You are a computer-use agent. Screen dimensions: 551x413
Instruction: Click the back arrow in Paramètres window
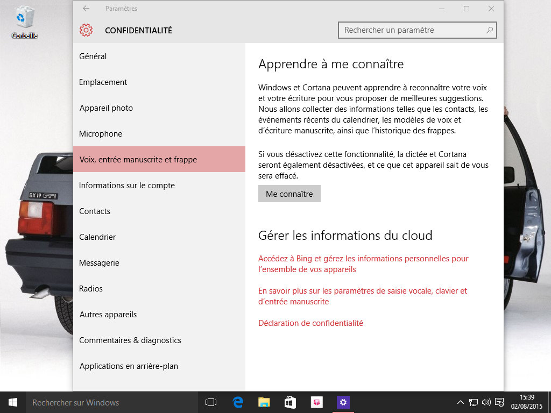point(86,9)
